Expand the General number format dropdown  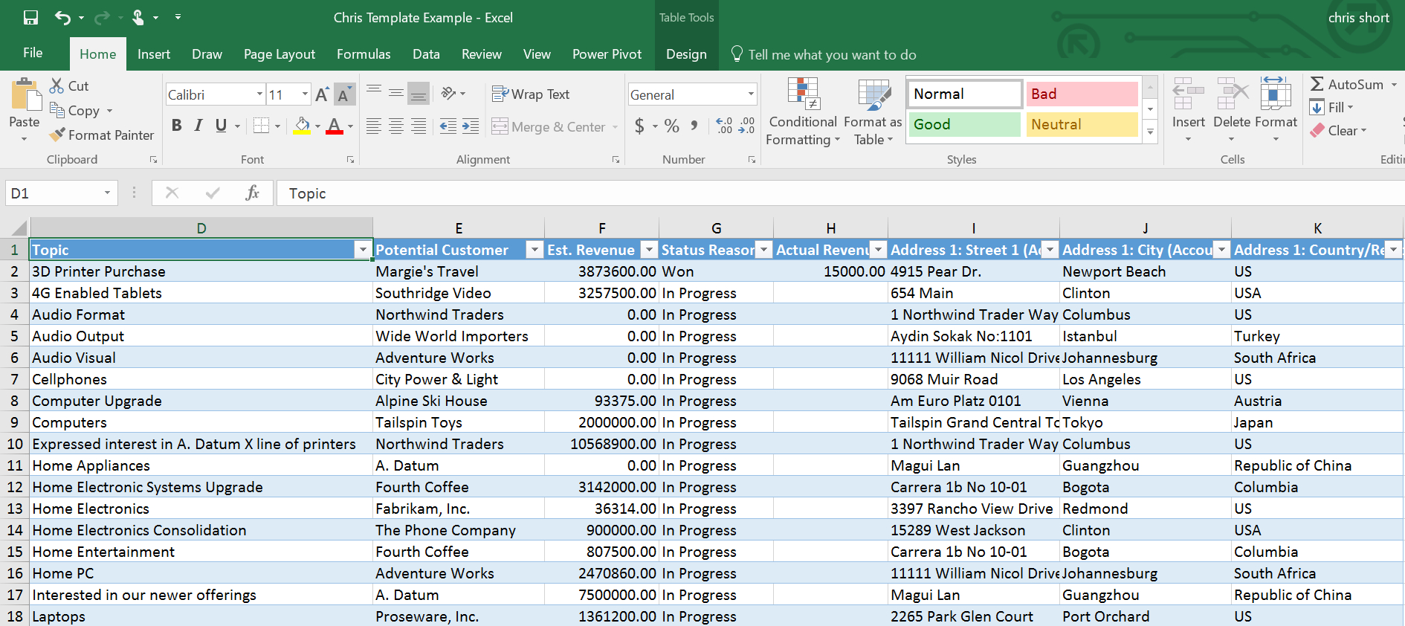(x=751, y=94)
